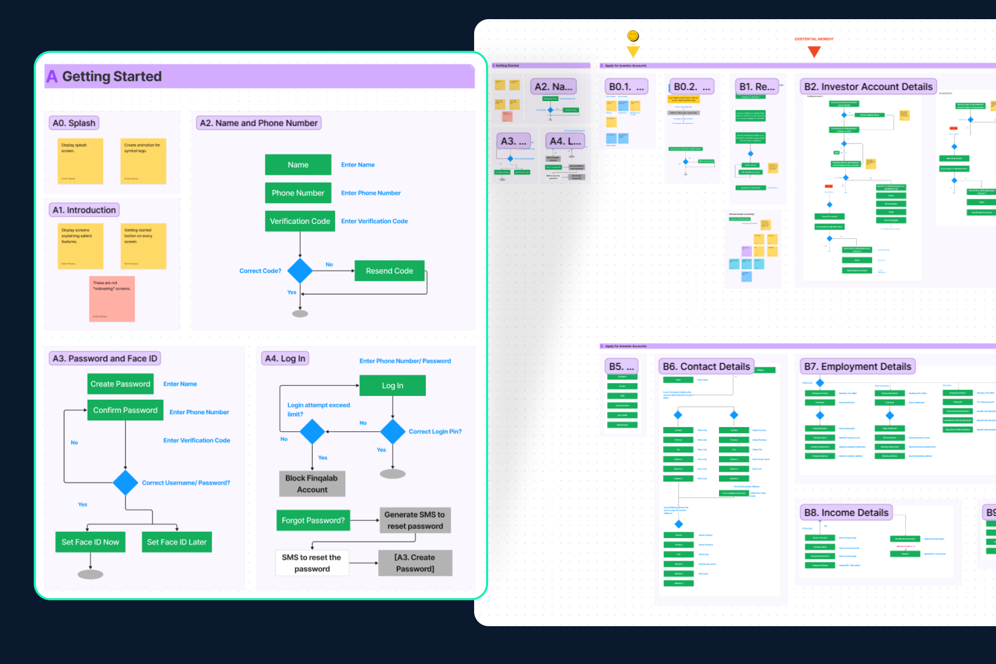Open the A2. Name and Phone Number section label
This screenshot has height=664, width=996.
tap(258, 123)
